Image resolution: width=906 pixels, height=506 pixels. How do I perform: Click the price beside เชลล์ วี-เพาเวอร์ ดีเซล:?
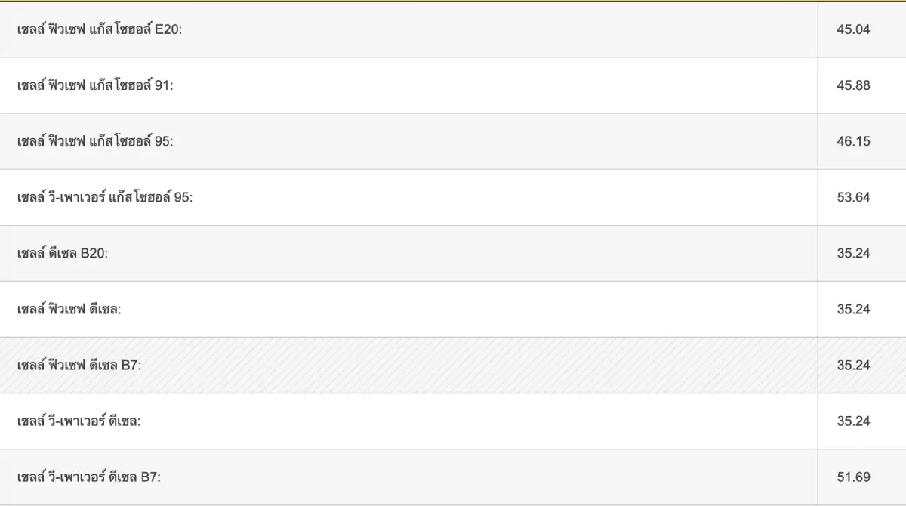pos(853,421)
